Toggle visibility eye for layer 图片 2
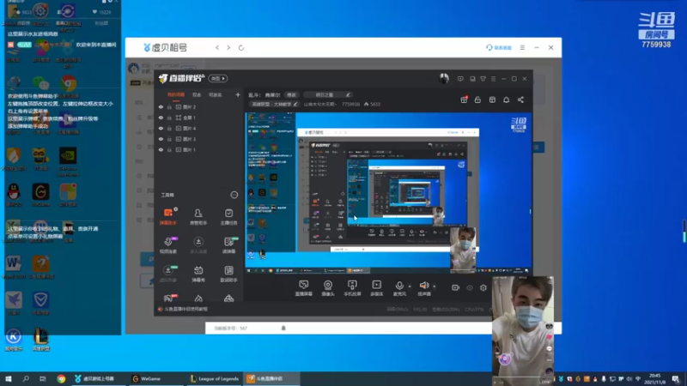The width and height of the screenshot is (687, 386). tap(161, 106)
